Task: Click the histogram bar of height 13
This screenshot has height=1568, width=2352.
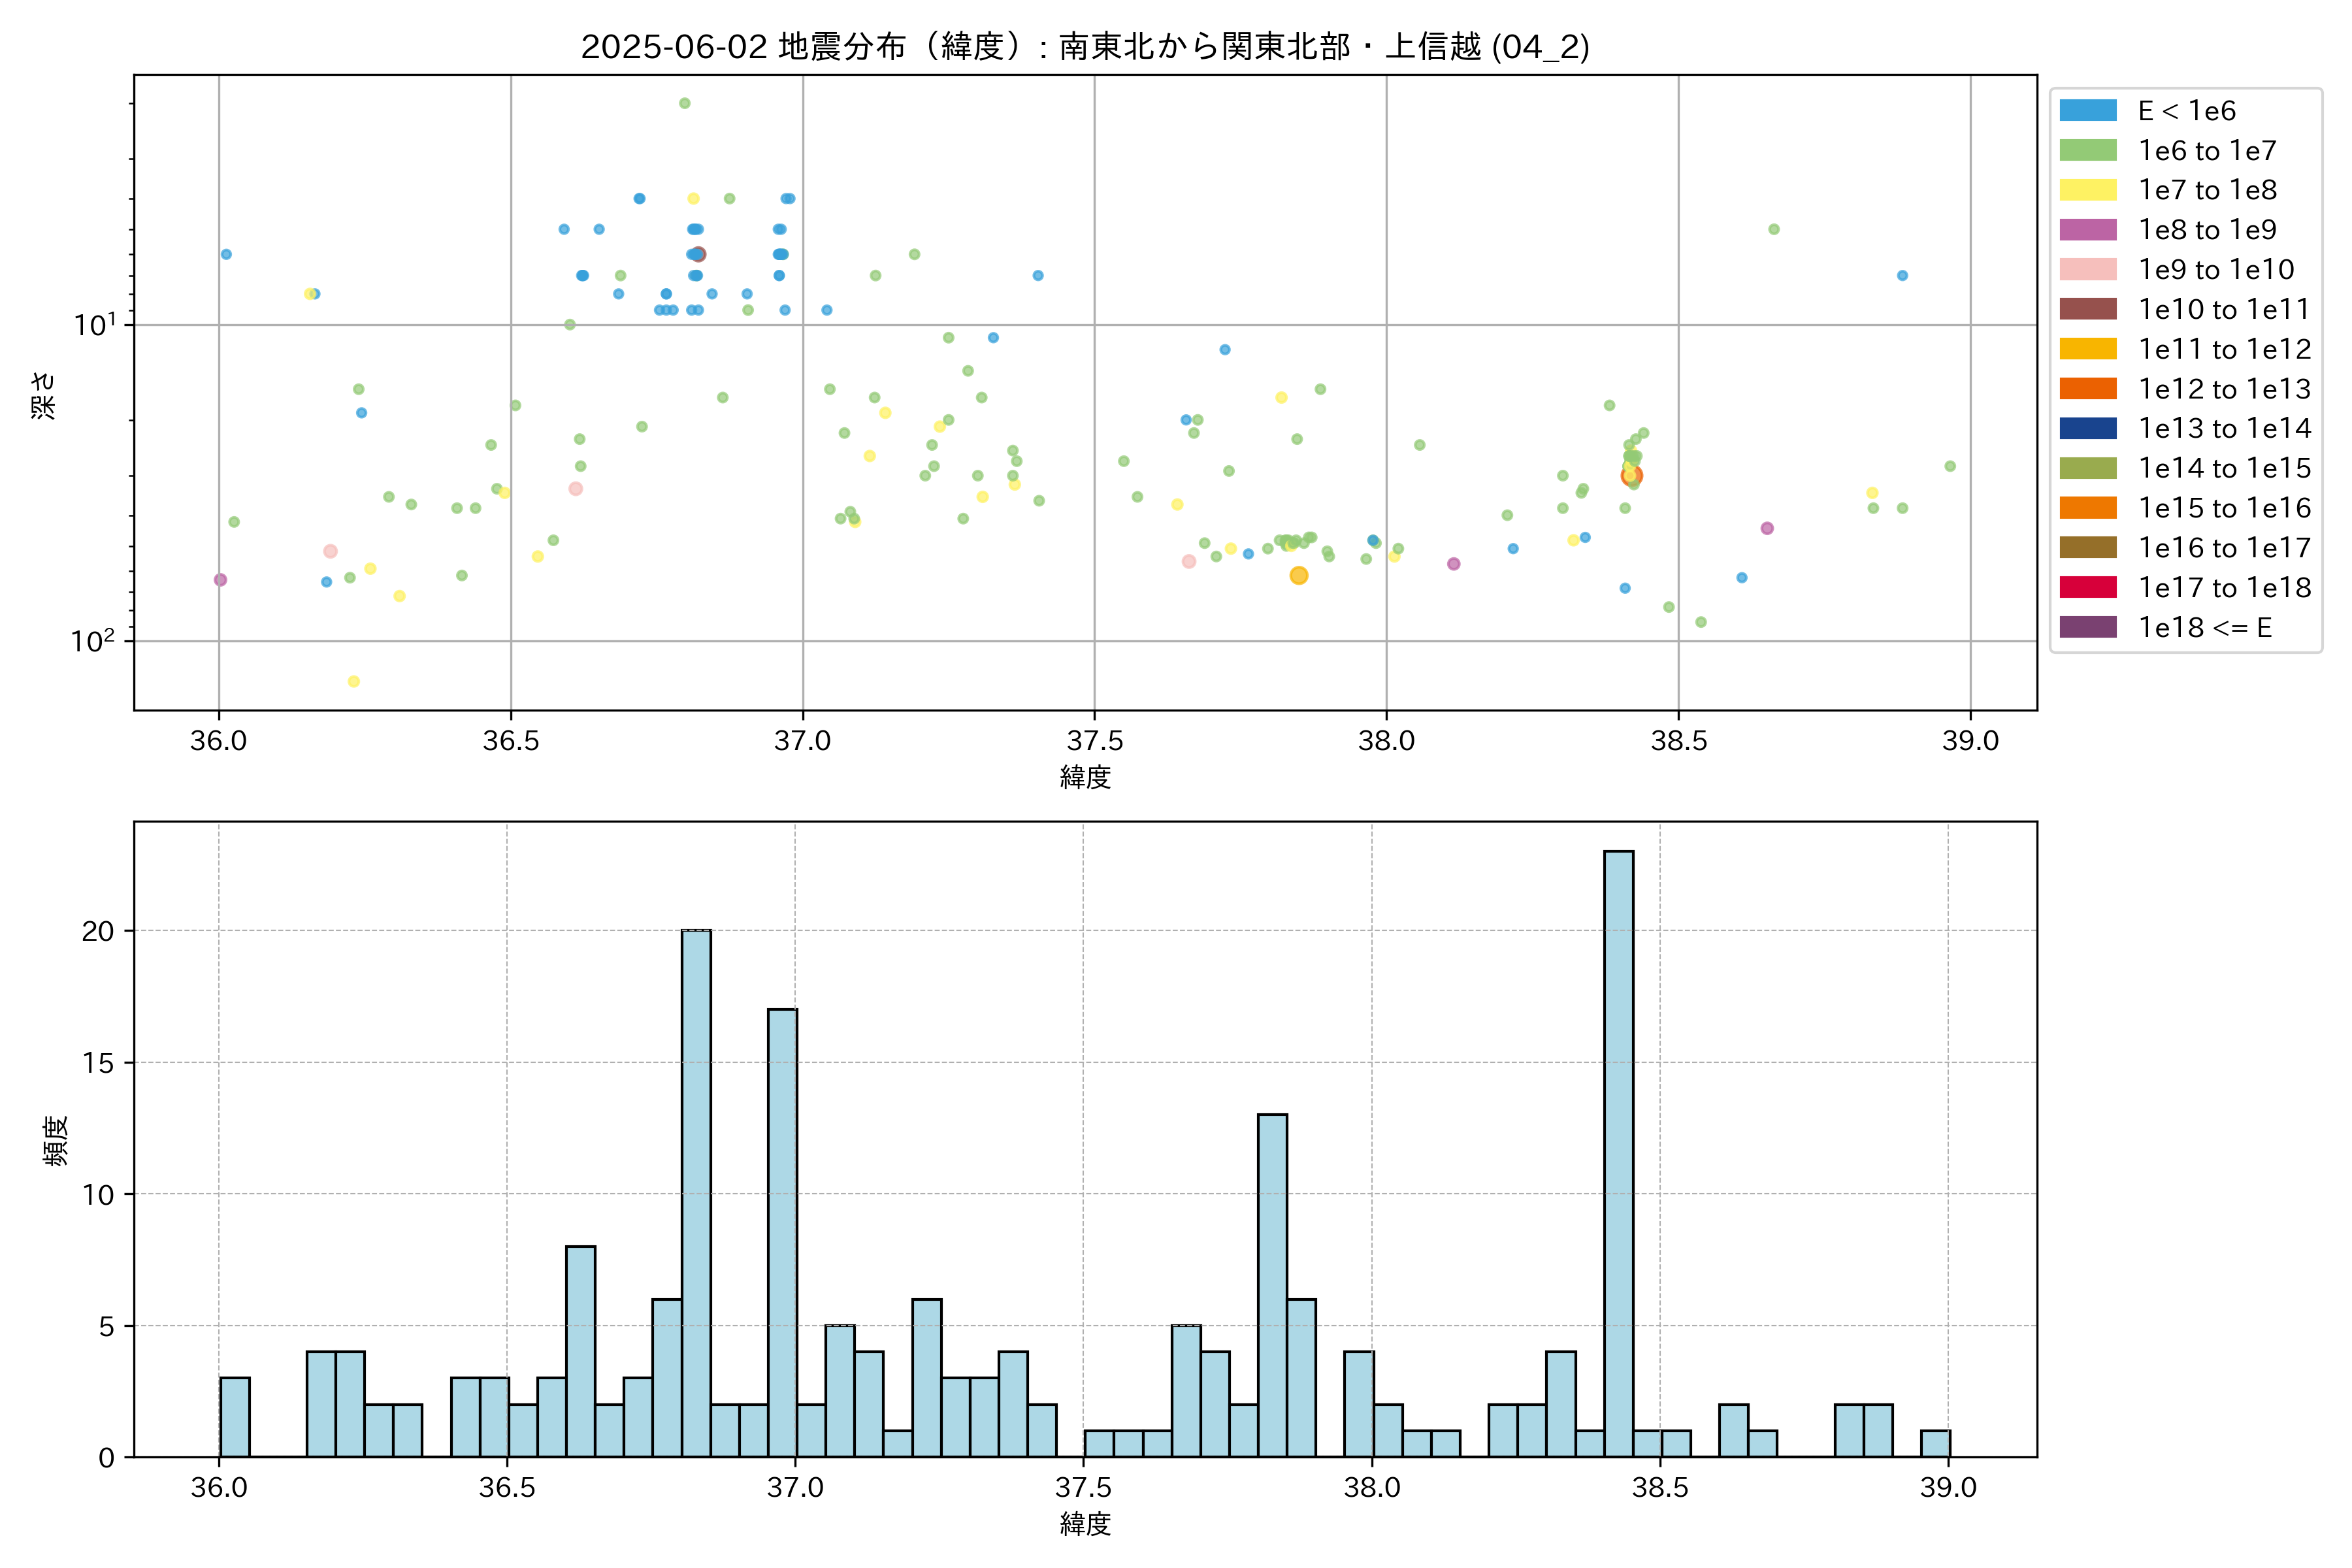Action: click(1272, 1285)
